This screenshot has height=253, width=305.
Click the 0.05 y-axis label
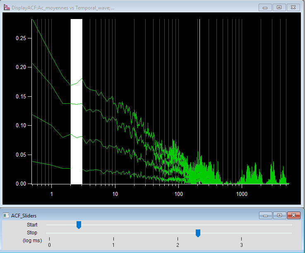pyautogui.click(x=21, y=155)
